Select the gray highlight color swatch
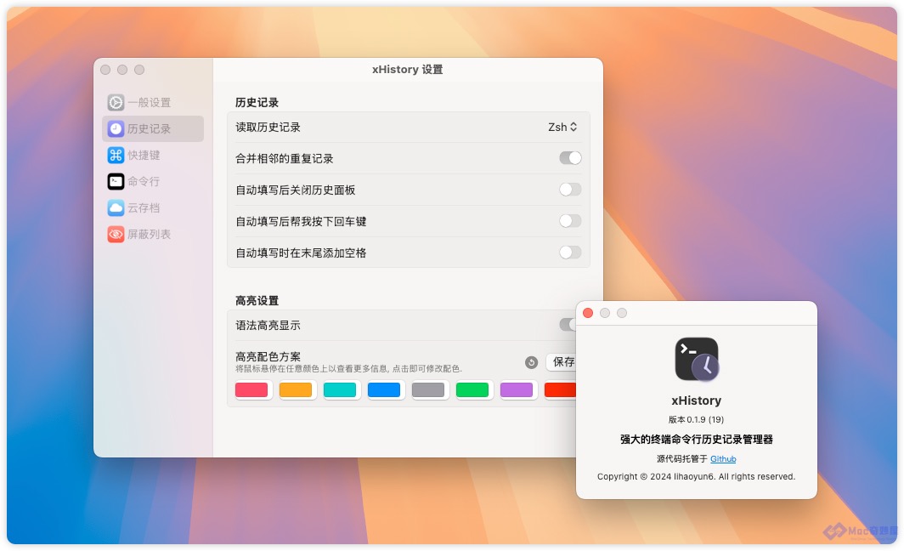This screenshot has width=904, height=551. [428, 390]
